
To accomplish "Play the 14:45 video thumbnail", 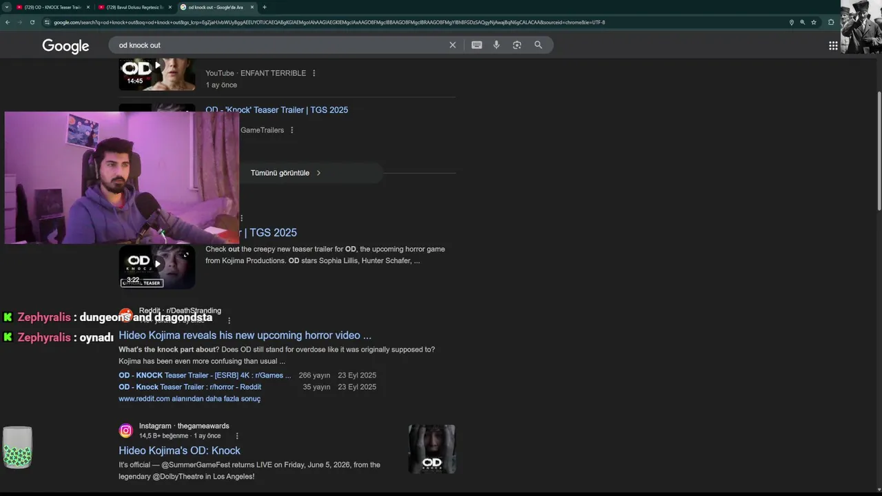I will coord(157,74).
